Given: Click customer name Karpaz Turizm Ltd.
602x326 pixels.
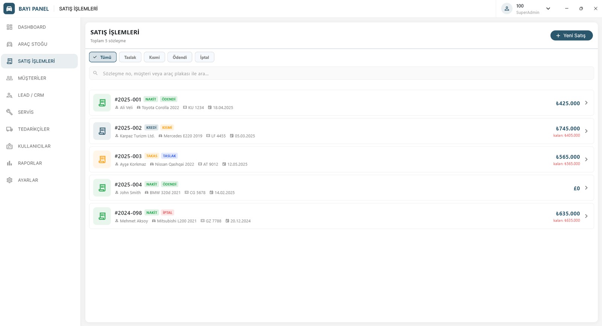Looking at the screenshot, I should 137,136.
